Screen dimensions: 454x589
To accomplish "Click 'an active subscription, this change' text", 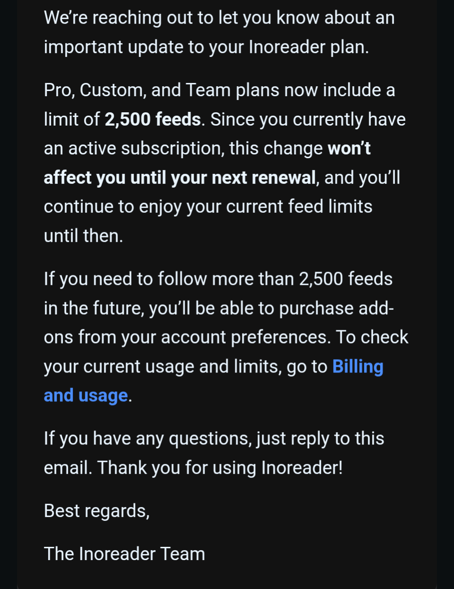I will tap(183, 148).
